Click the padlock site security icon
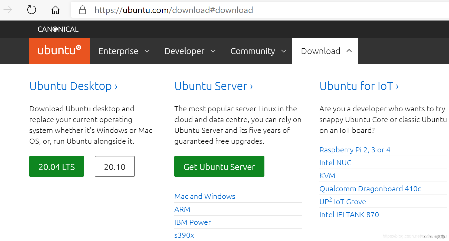 (x=83, y=10)
